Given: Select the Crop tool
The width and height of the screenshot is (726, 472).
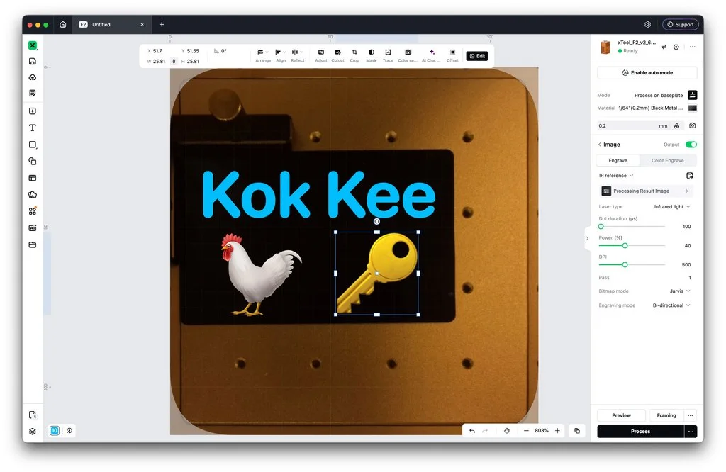Looking at the screenshot, I should point(354,55).
